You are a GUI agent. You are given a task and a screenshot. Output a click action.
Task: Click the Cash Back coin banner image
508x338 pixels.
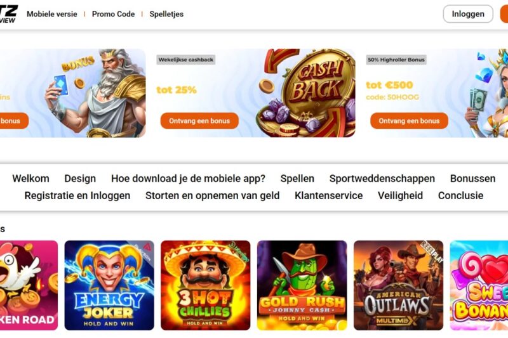(306, 93)
